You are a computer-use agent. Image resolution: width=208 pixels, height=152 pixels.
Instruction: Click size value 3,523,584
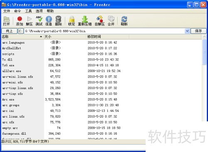point(52,99)
